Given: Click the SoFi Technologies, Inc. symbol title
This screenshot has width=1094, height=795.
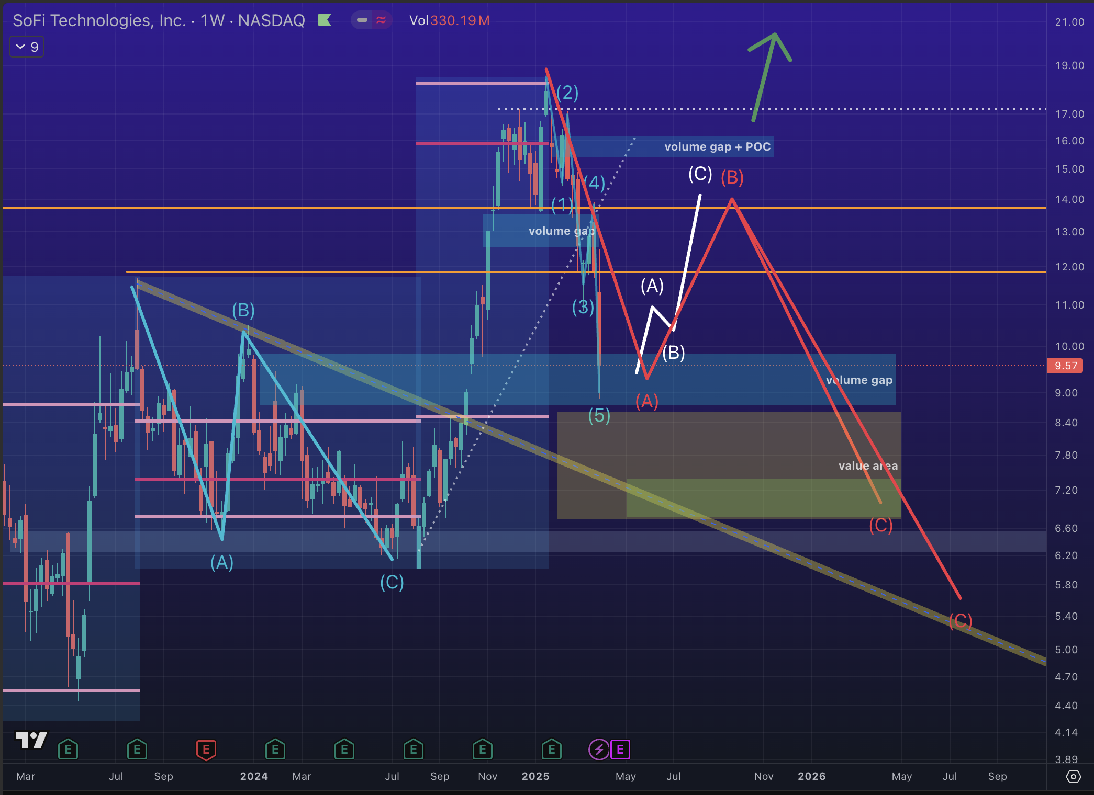Looking at the screenshot, I should tap(99, 20).
